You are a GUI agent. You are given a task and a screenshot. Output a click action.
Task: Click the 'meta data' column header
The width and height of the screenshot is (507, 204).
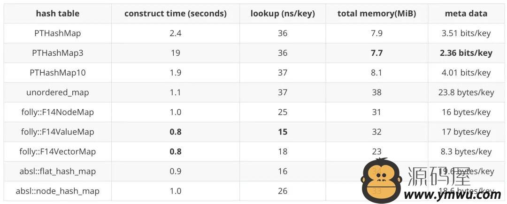coord(466,14)
